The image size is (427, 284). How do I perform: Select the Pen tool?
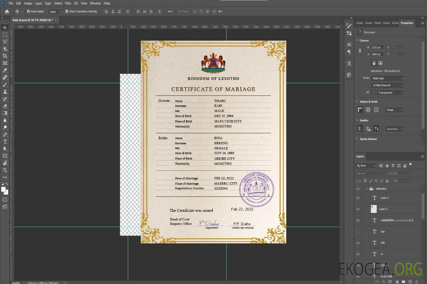[x=5, y=135]
